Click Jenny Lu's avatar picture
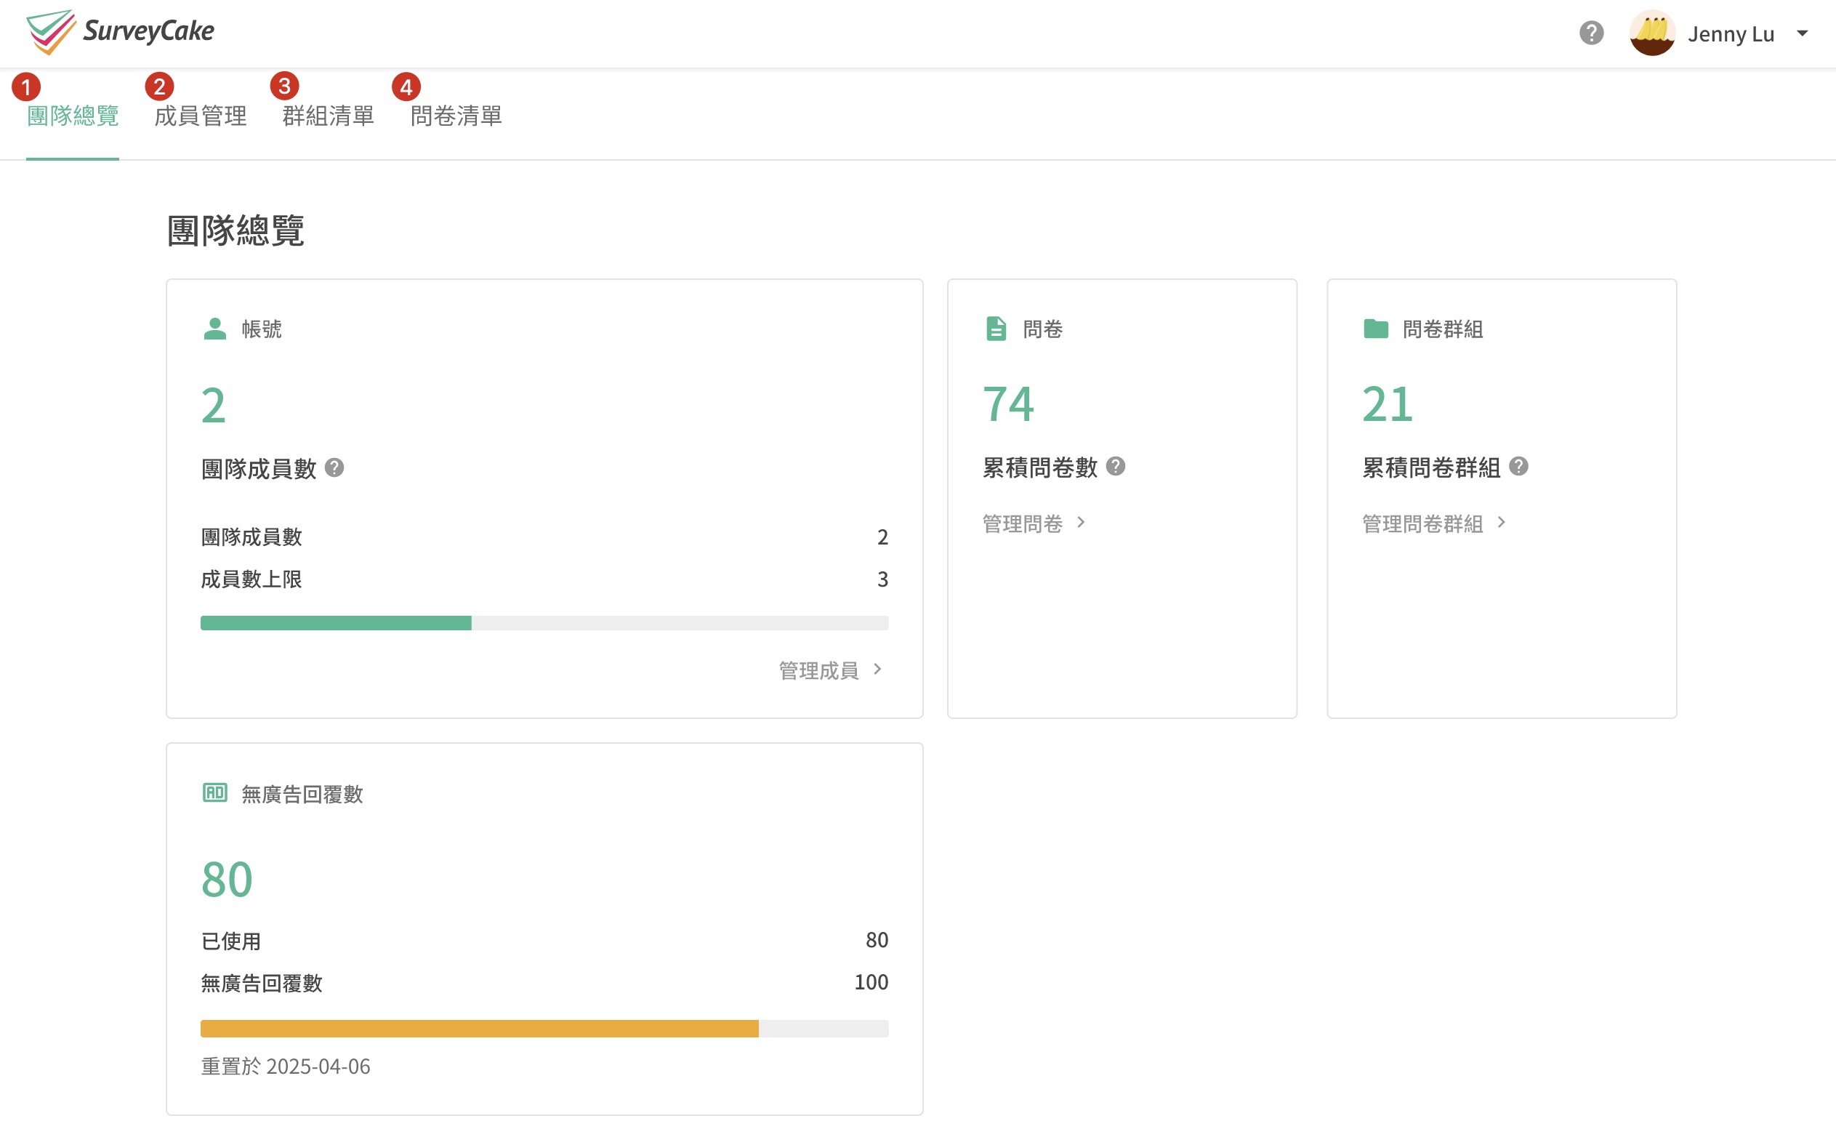The image size is (1836, 1137). pyautogui.click(x=1651, y=33)
